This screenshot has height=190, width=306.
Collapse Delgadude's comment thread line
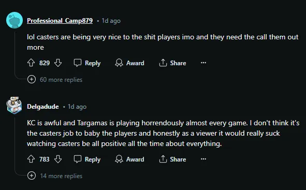pyautogui.click(x=15, y=144)
